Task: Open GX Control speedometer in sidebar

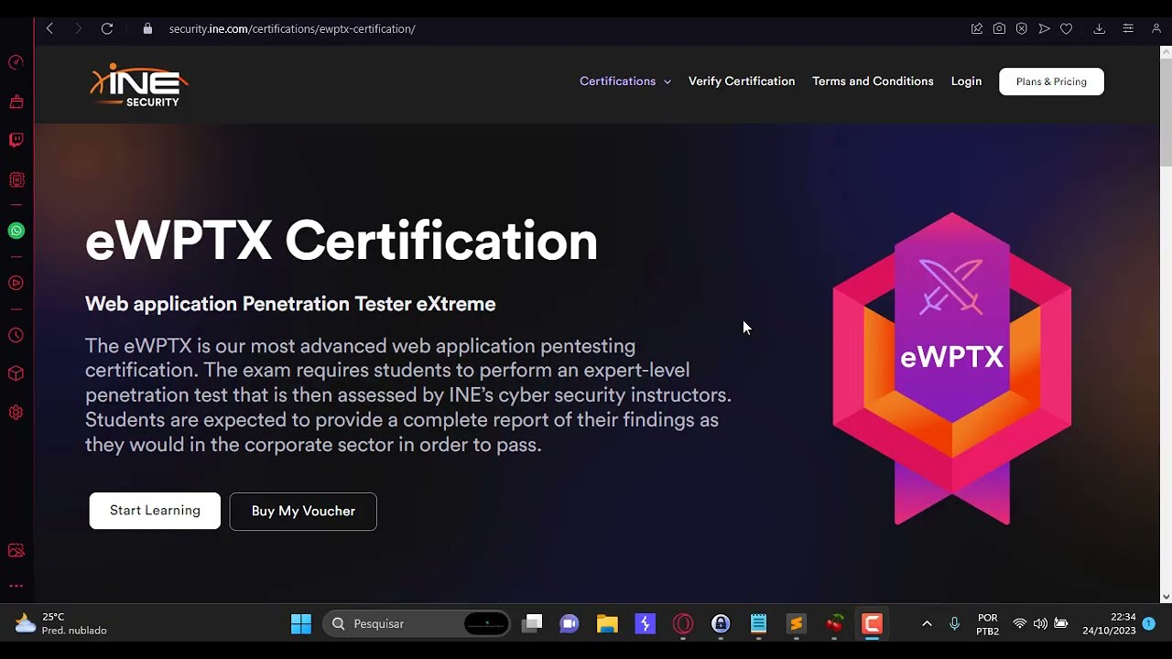Action: coord(16,62)
